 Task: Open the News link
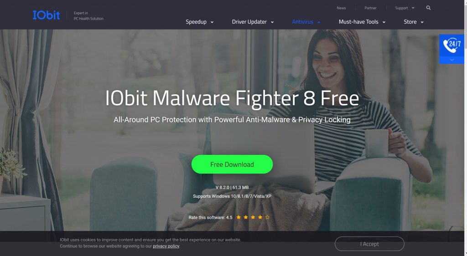coord(341,8)
